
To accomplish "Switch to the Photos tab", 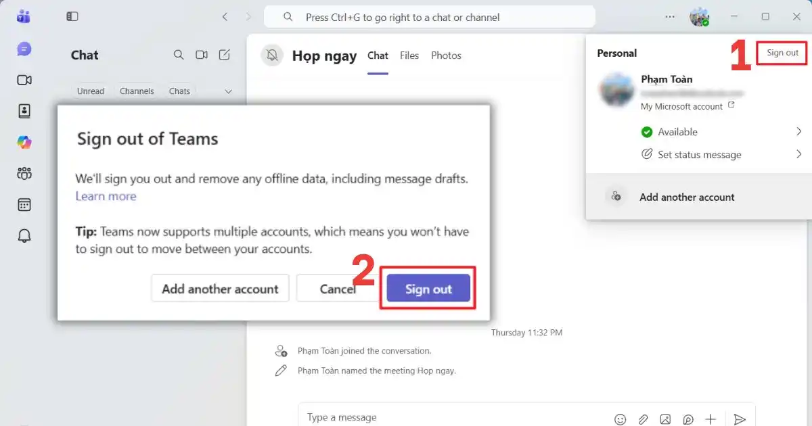I will (x=446, y=55).
